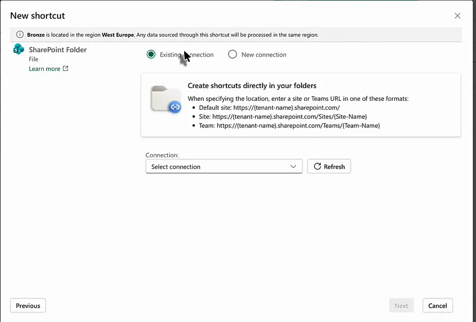The height and width of the screenshot is (322, 476).
Task: Open the Learn more link
Action: point(45,69)
